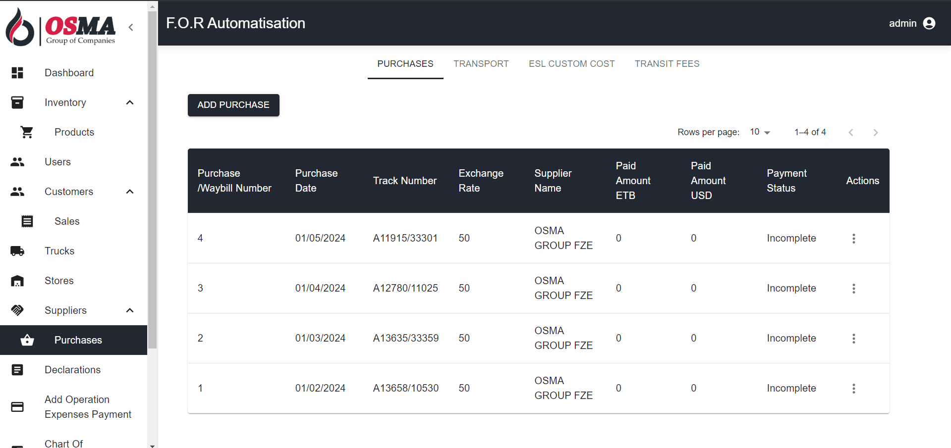Collapse the sidebar with the chevron arrow

click(x=130, y=27)
